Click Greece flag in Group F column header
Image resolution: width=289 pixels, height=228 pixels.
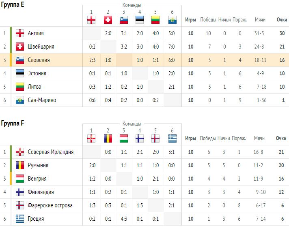coord(173,139)
